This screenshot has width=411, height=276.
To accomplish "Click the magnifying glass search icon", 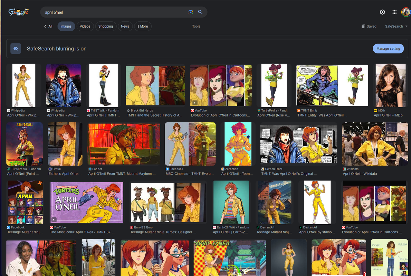I will [200, 12].
